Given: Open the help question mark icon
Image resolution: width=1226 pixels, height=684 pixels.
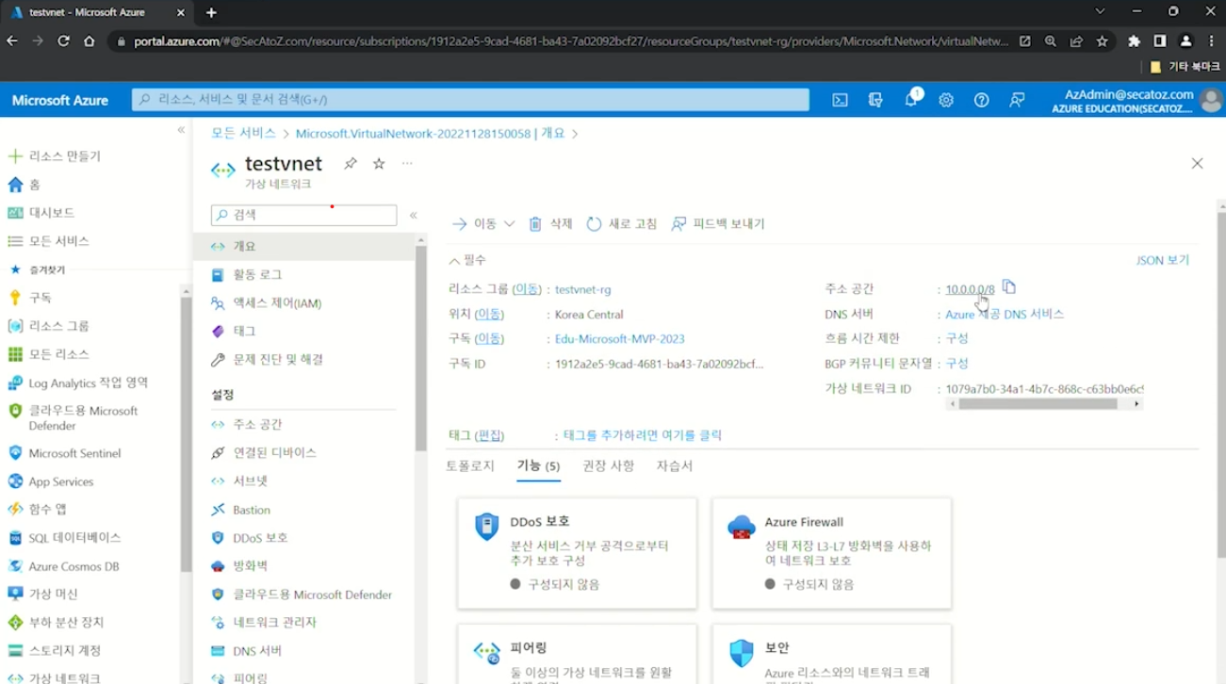Looking at the screenshot, I should (981, 100).
